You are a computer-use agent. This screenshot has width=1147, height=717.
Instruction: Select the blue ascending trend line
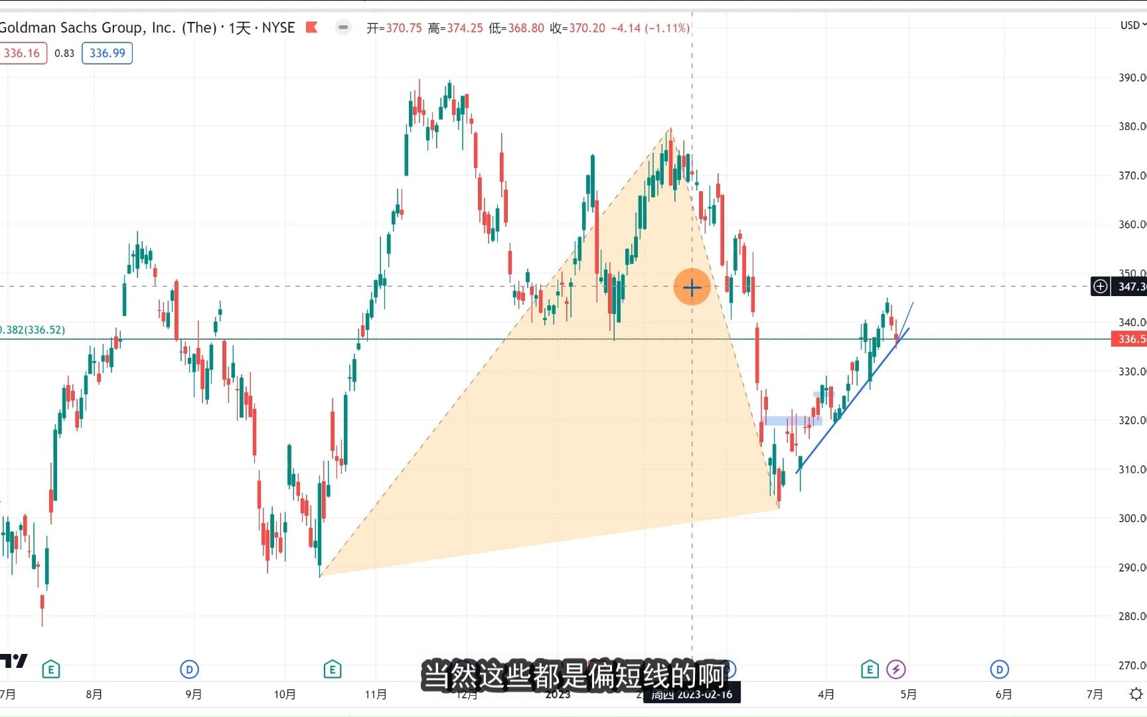coord(852,400)
